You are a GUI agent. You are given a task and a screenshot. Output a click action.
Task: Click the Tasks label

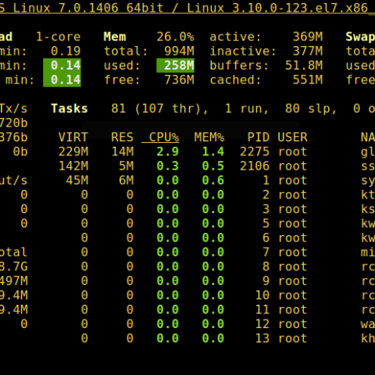tap(70, 109)
